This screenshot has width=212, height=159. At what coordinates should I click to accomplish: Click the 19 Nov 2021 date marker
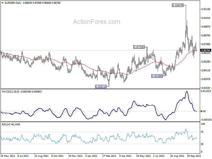pyautogui.click(x=76, y=156)
